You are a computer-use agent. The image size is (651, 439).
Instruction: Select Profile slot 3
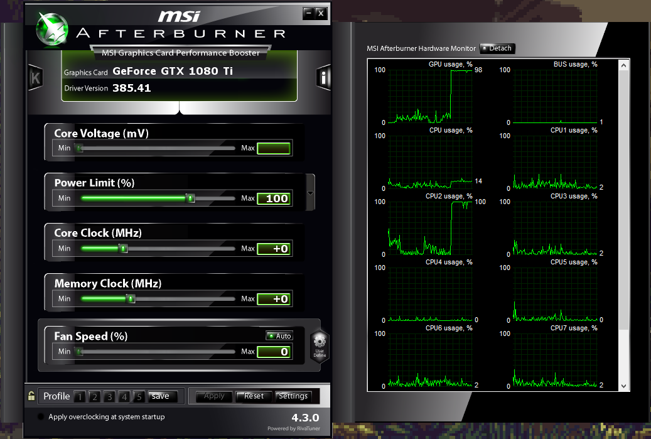tap(110, 397)
